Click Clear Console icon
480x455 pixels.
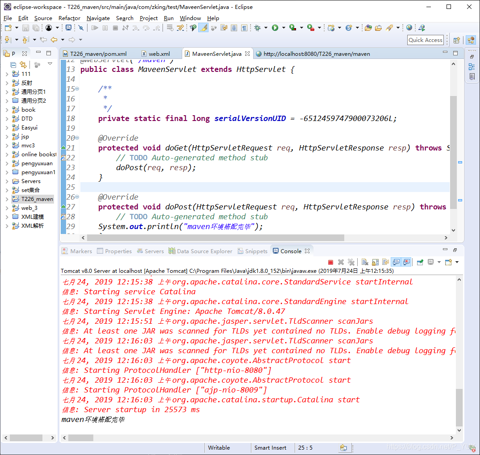365,262
